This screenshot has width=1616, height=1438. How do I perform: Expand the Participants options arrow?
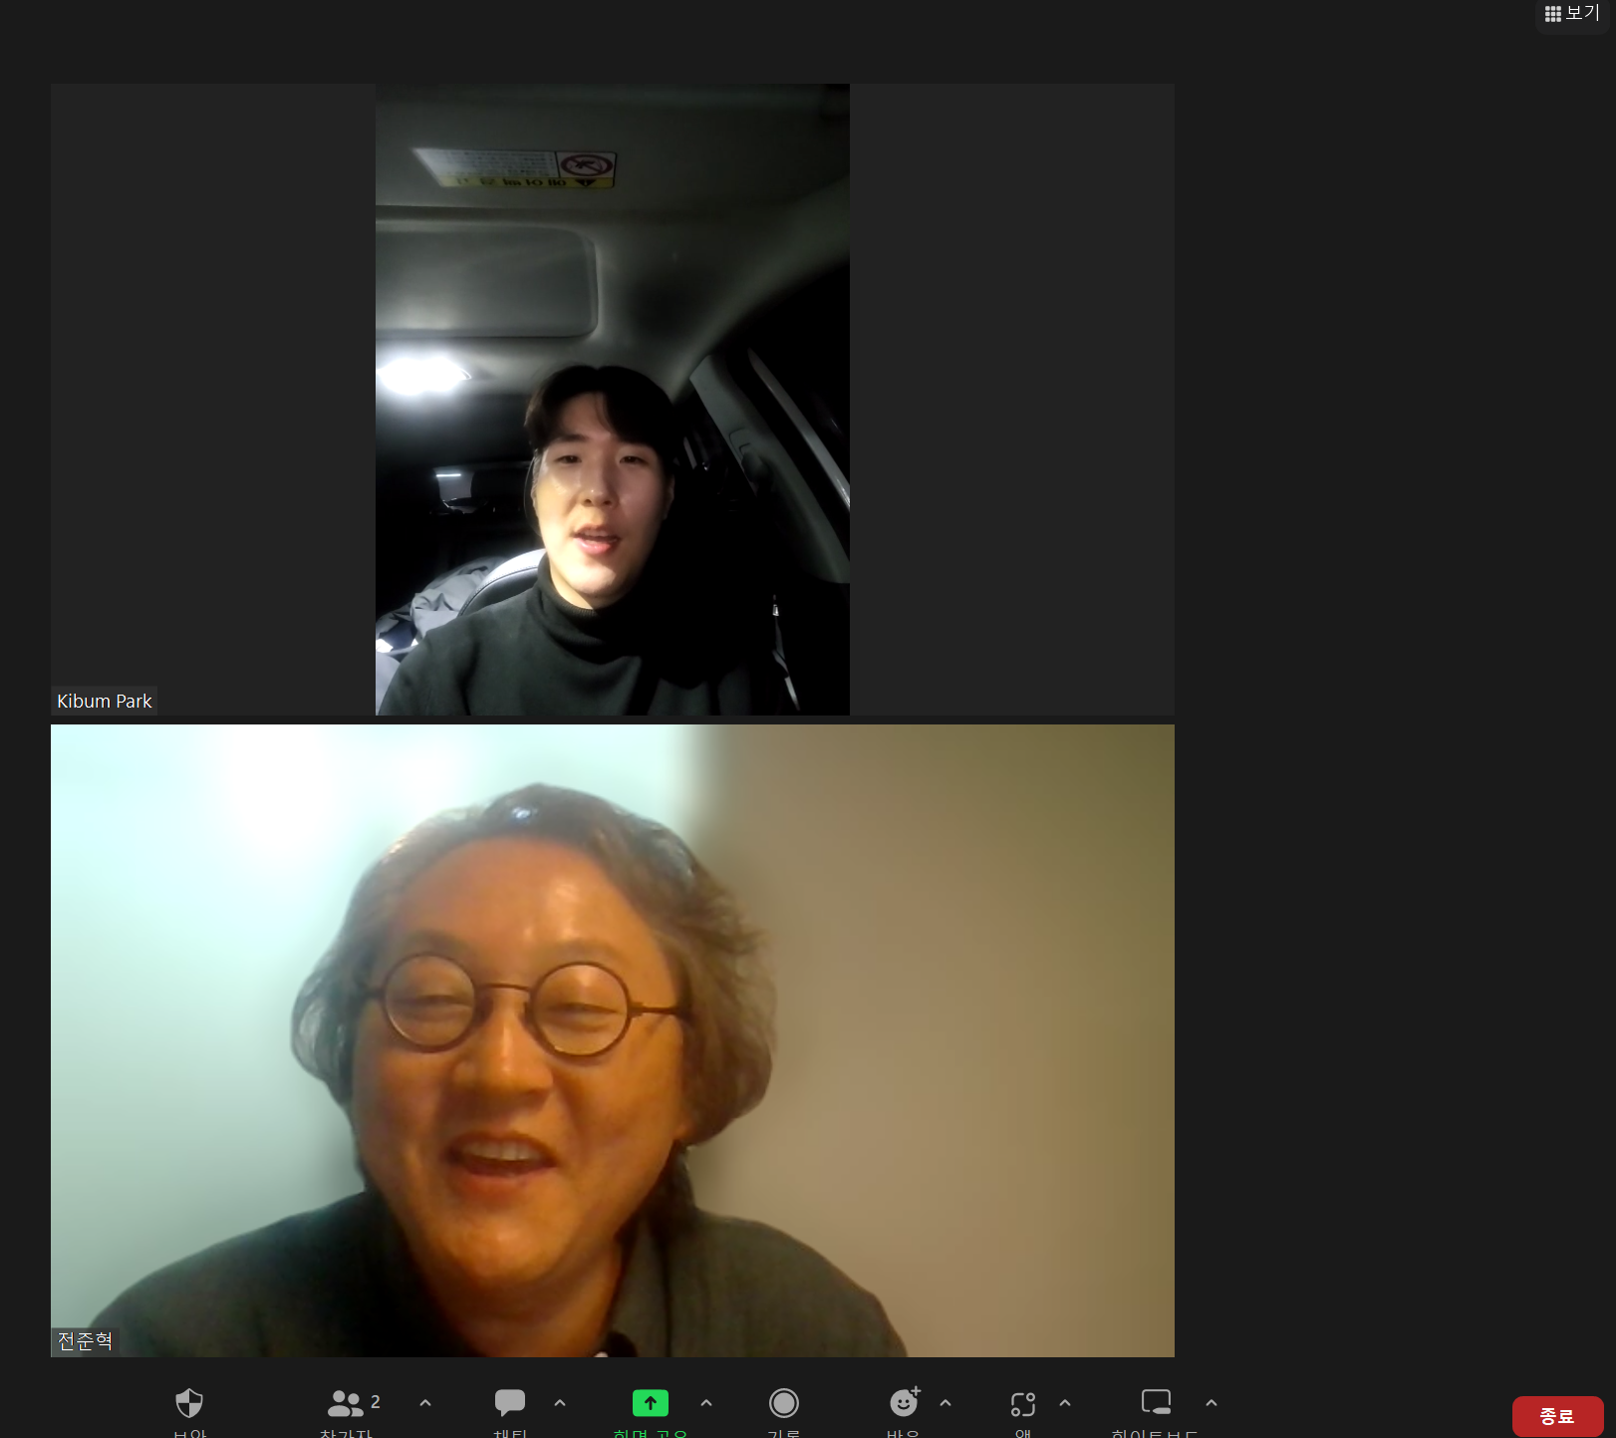(425, 1402)
